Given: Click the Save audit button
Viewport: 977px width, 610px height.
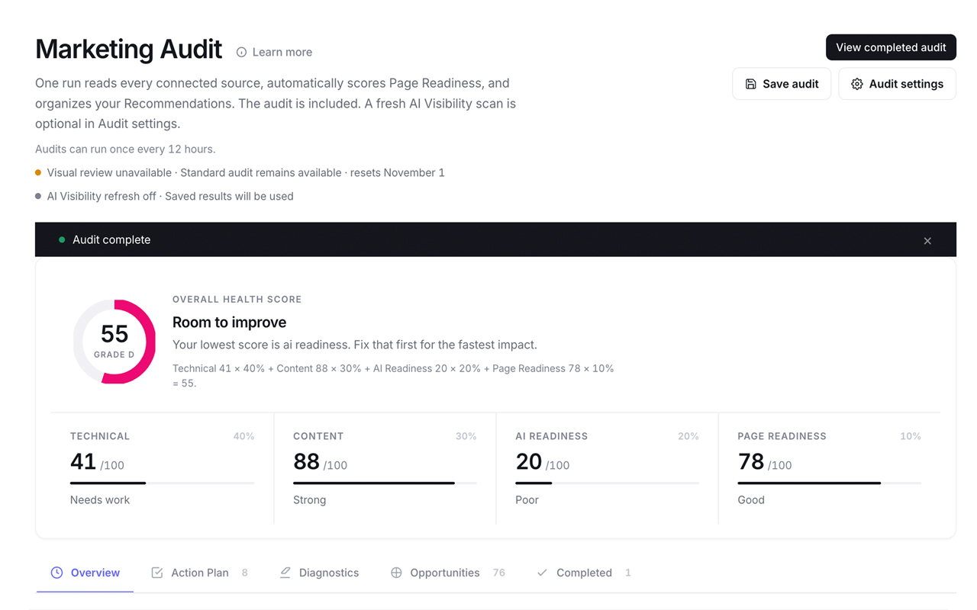Looking at the screenshot, I should click(x=782, y=84).
